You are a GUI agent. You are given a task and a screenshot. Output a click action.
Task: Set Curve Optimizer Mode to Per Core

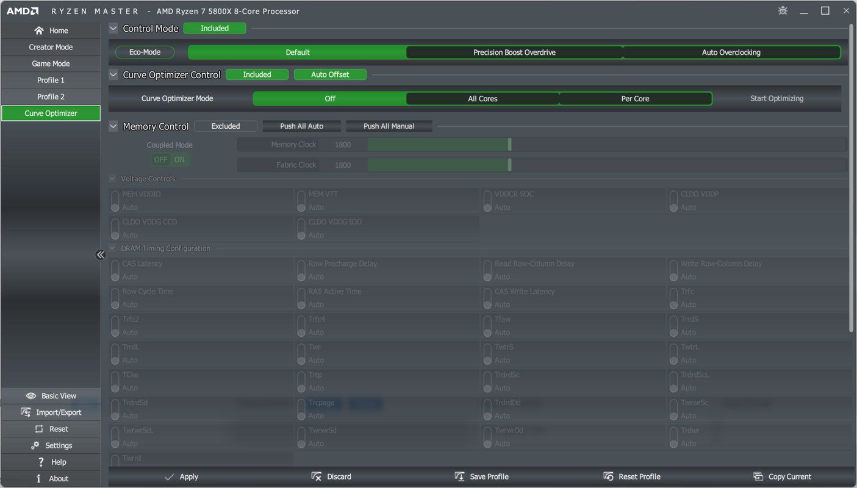(635, 98)
